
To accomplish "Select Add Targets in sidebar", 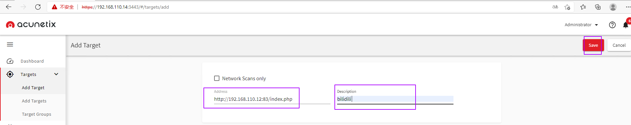I will pos(34,101).
